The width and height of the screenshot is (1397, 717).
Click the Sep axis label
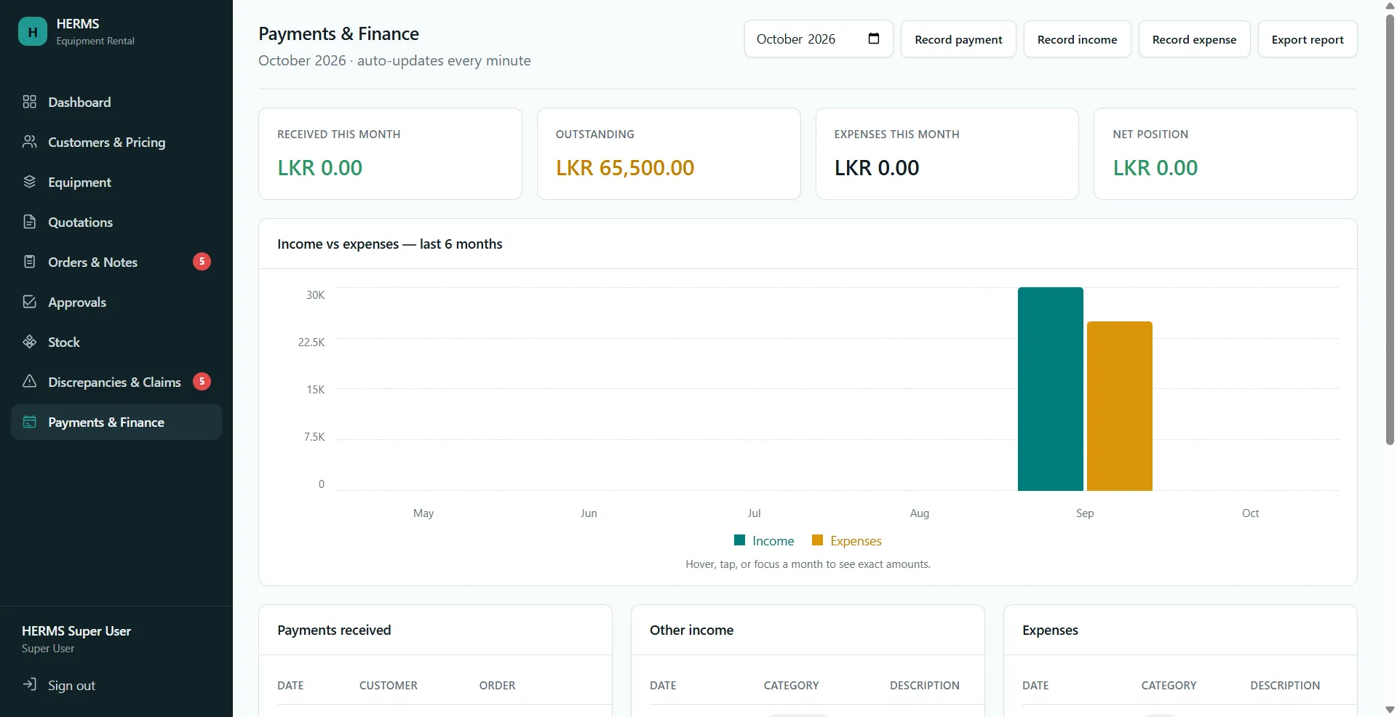1085,513
